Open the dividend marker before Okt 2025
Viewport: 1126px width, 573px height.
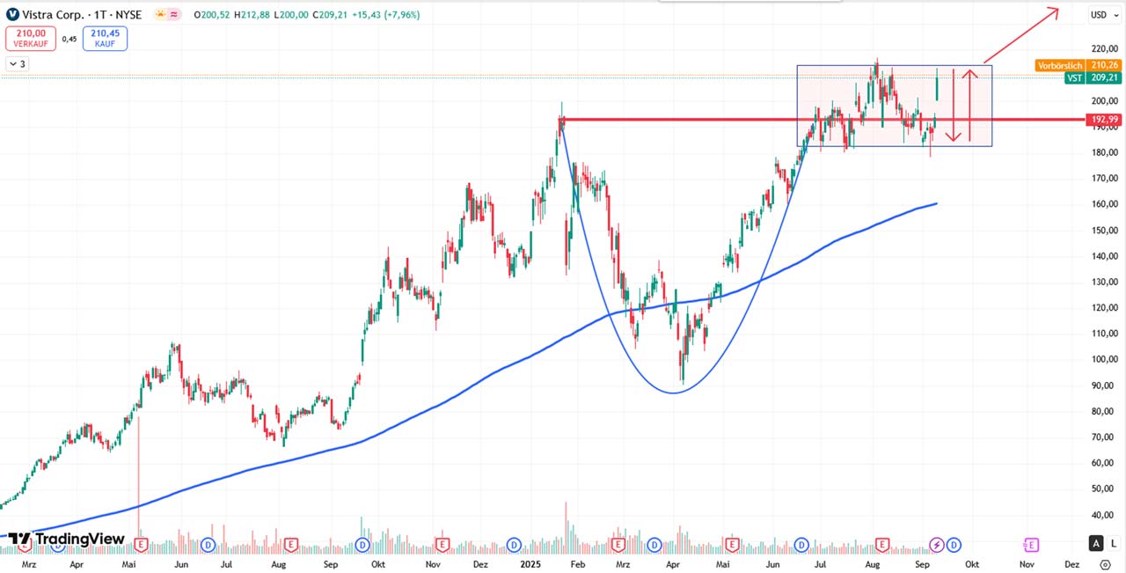click(953, 545)
